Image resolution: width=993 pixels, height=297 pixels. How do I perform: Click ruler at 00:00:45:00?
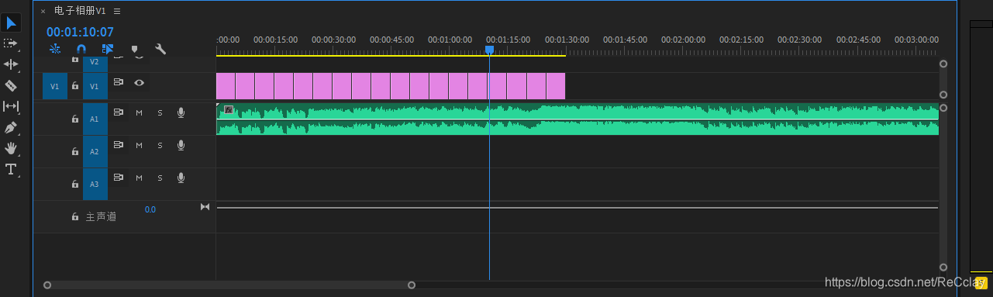click(x=392, y=40)
